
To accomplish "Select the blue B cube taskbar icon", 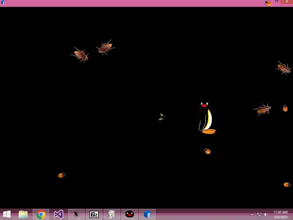I will tap(147, 214).
